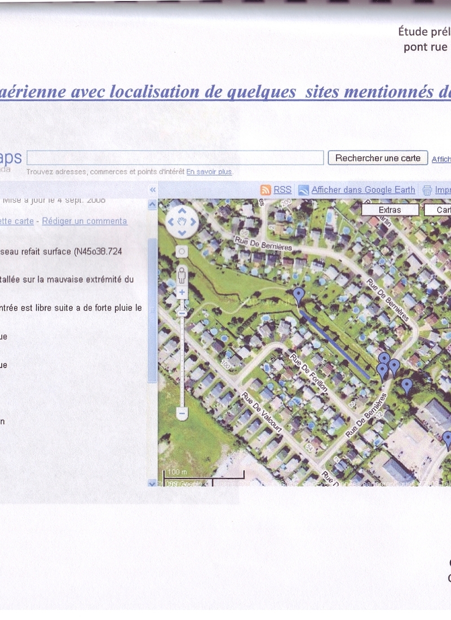Click the pan down arrow on map
Image resolution: width=451 pixels, height=620 pixels.
[182, 232]
